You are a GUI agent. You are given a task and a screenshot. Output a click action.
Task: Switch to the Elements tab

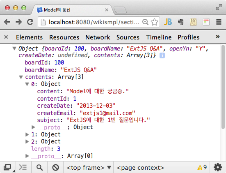click(29, 37)
